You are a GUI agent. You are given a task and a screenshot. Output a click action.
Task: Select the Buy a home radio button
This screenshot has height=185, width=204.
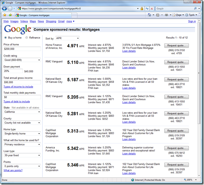5,38
